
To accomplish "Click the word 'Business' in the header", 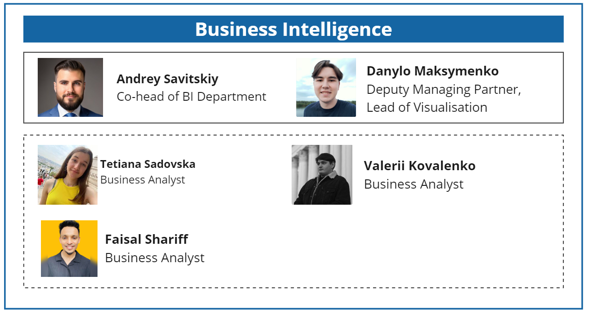I will coord(236,29).
